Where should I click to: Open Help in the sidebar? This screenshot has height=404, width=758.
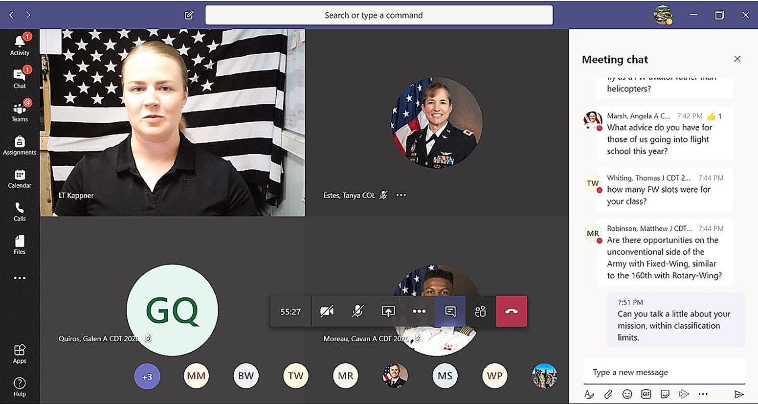20,387
